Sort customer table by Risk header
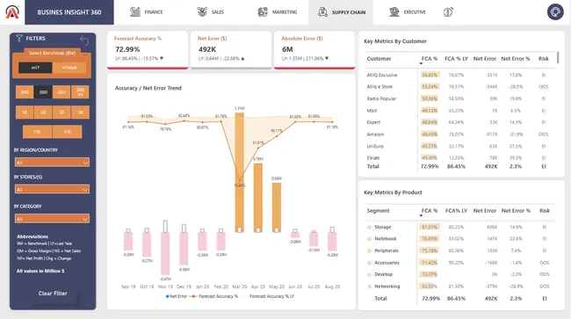The height and width of the screenshot is (319, 571). (543, 59)
